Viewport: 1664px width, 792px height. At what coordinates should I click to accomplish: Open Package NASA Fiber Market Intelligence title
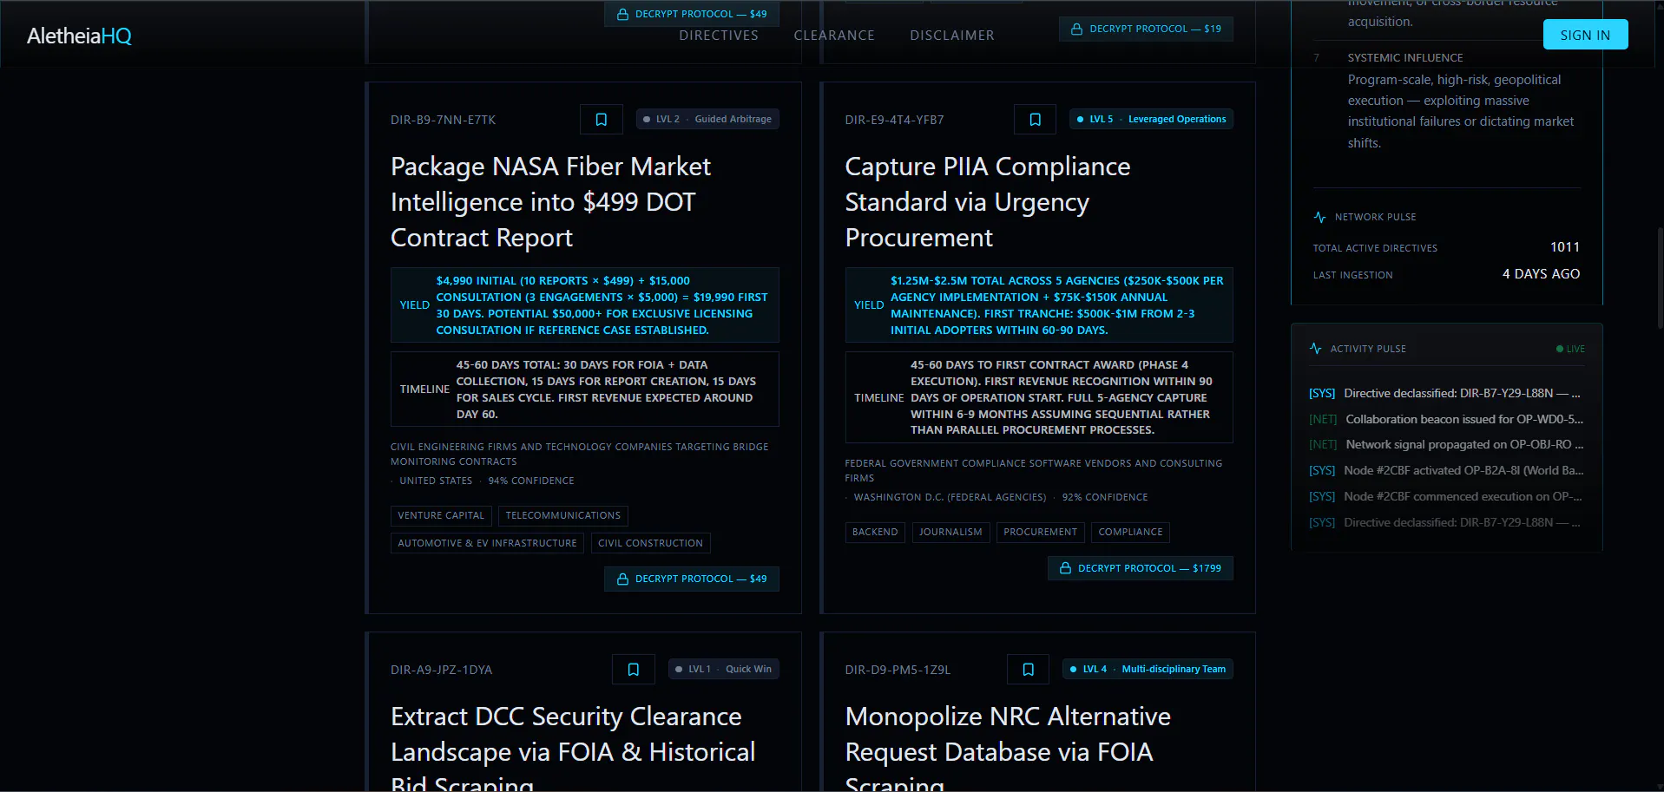point(550,202)
